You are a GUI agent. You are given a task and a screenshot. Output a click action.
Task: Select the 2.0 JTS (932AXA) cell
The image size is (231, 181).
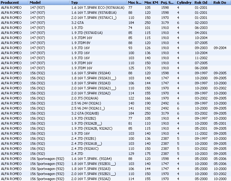[85, 98]
